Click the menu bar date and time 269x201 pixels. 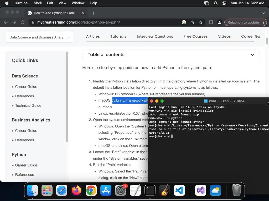247,3
